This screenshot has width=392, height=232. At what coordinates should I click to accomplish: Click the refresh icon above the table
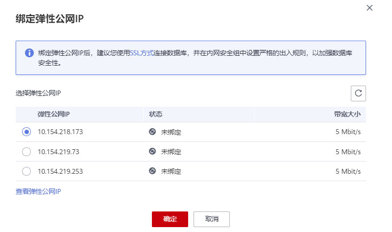[x=358, y=93]
